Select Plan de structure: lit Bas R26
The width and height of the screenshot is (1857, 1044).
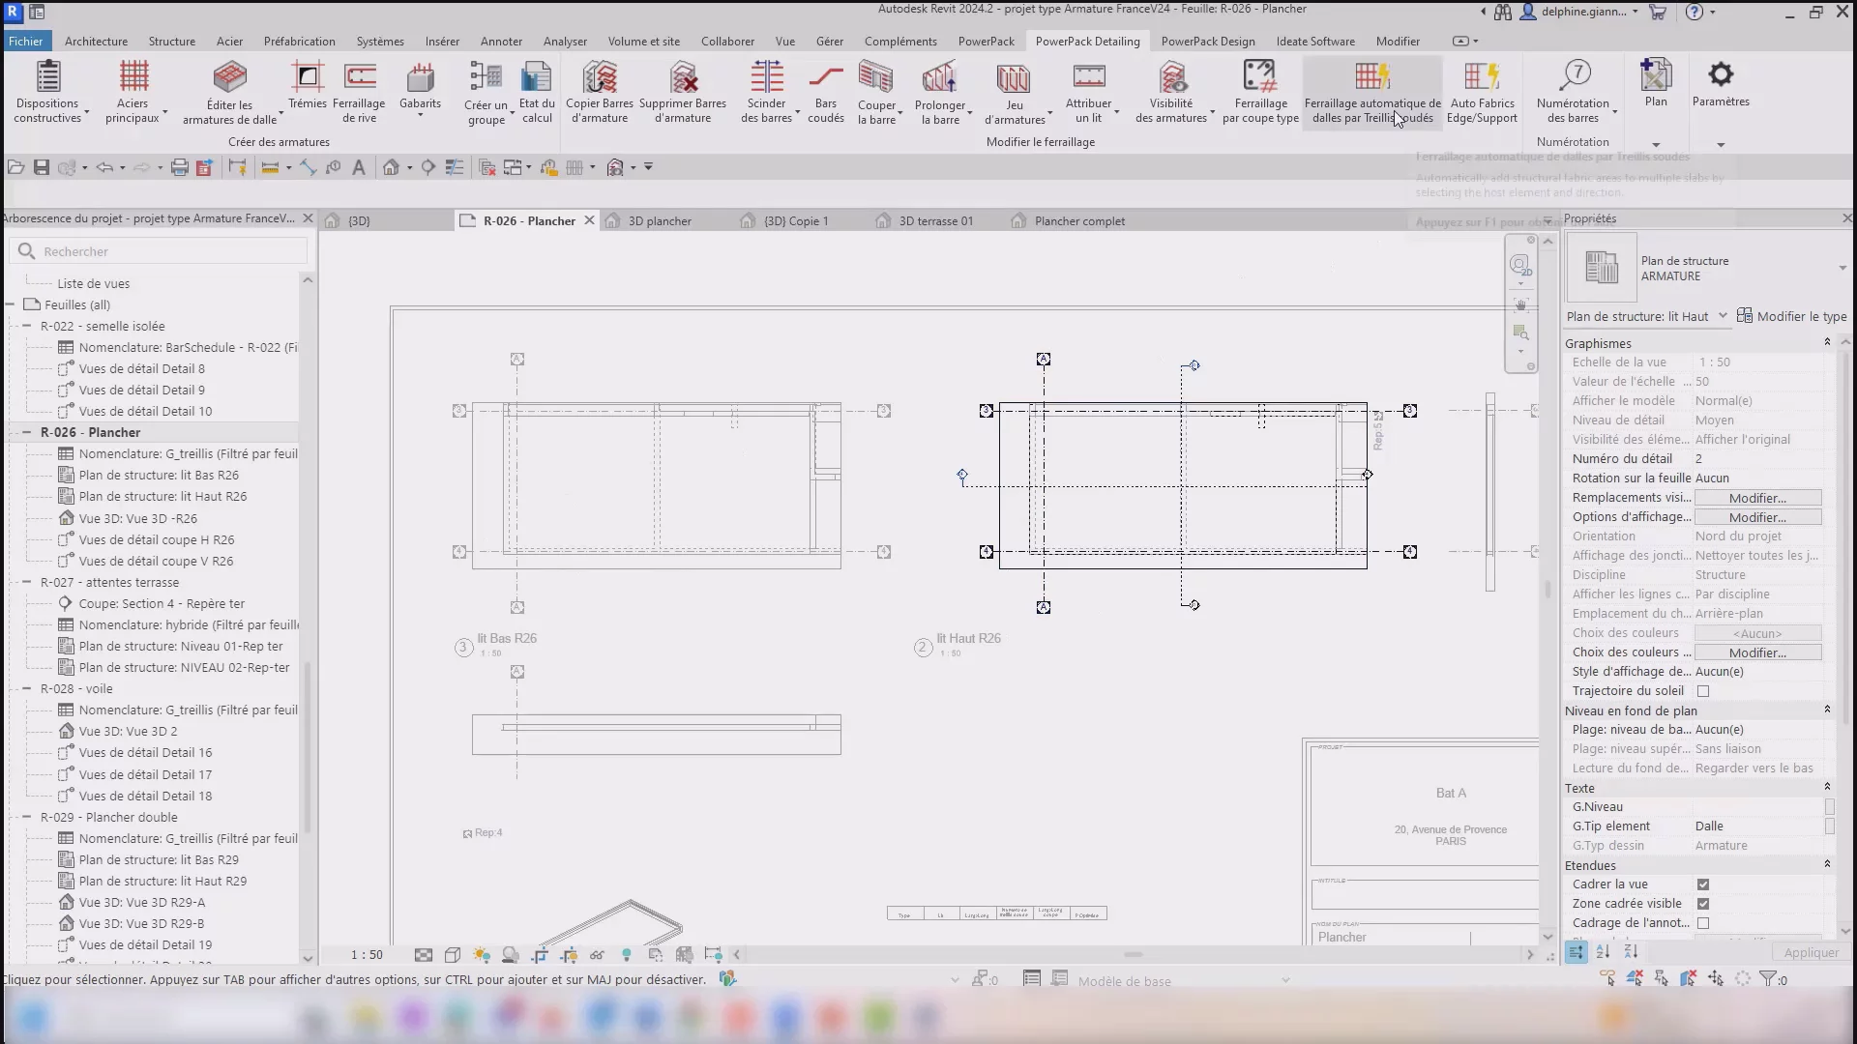click(x=159, y=475)
